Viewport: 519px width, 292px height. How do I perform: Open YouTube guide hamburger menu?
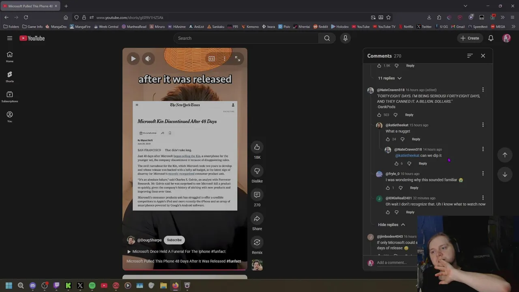[10, 38]
